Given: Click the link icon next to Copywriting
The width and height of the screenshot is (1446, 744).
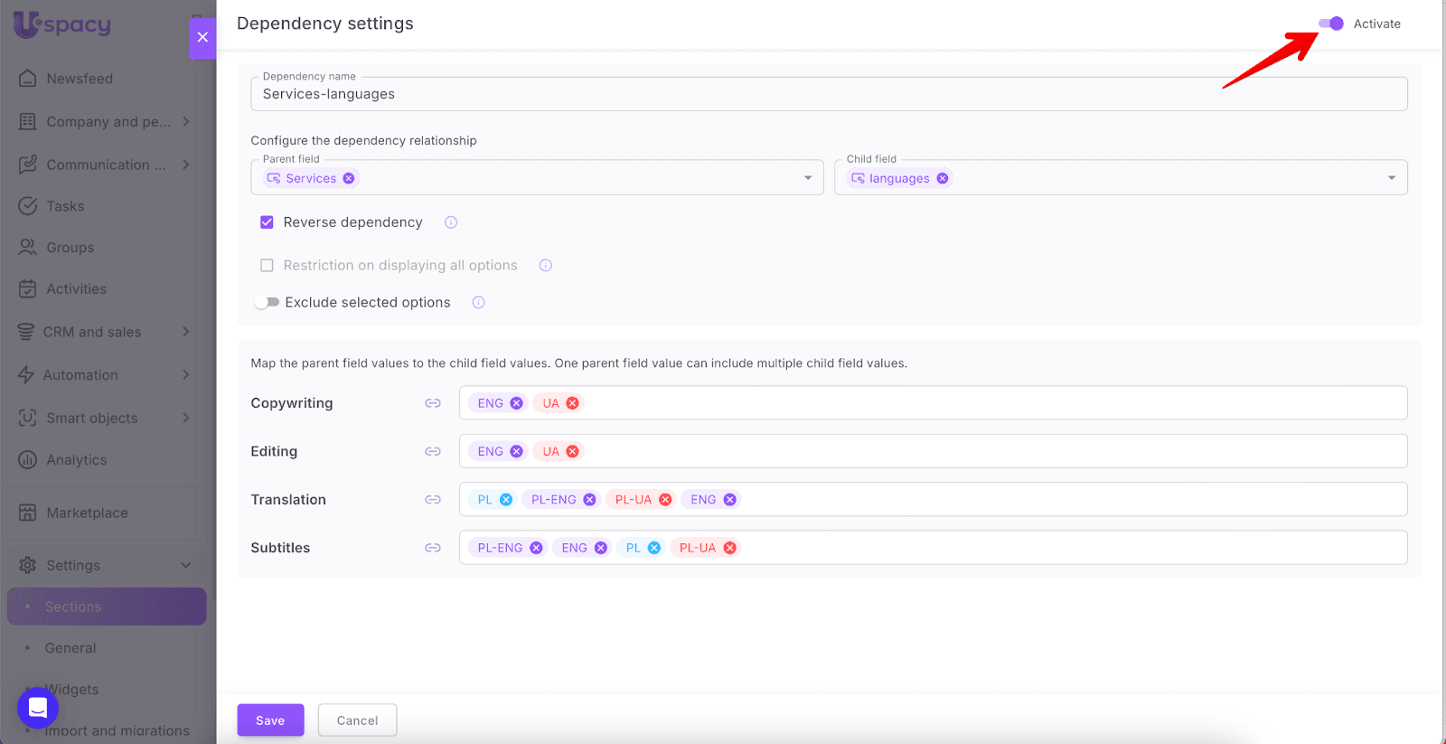Looking at the screenshot, I should (433, 403).
